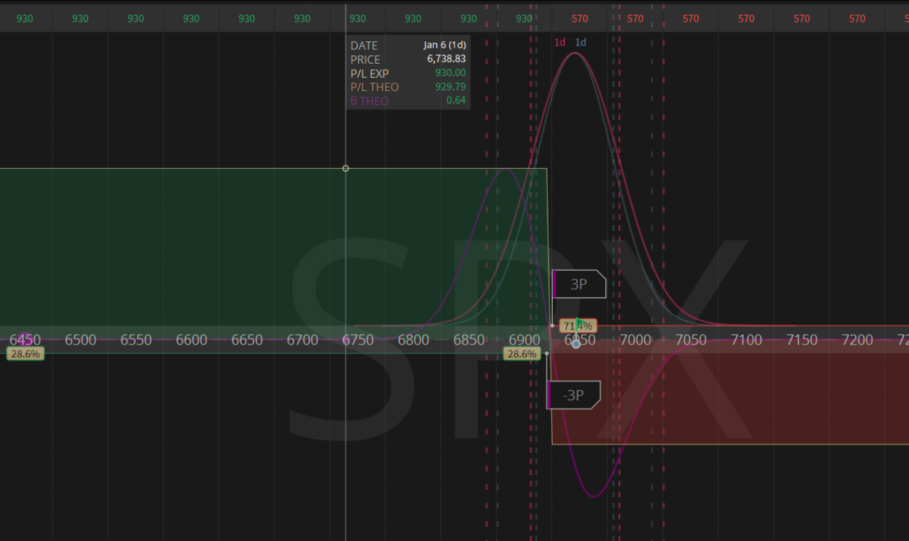
Task: Click the 7000 price axis label
Action: coord(635,340)
